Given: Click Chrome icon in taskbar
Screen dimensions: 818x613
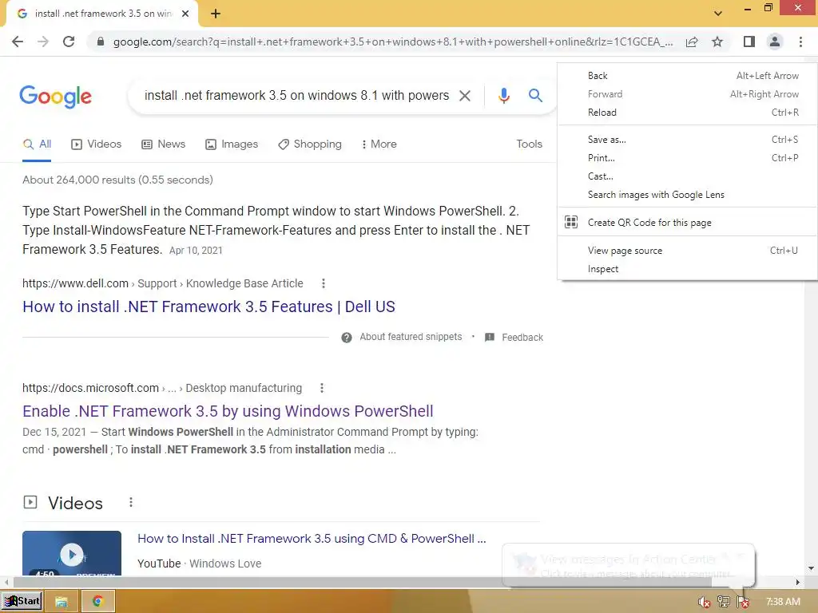Looking at the screenshot, I should pyautogui.click(x=97, y=602).
